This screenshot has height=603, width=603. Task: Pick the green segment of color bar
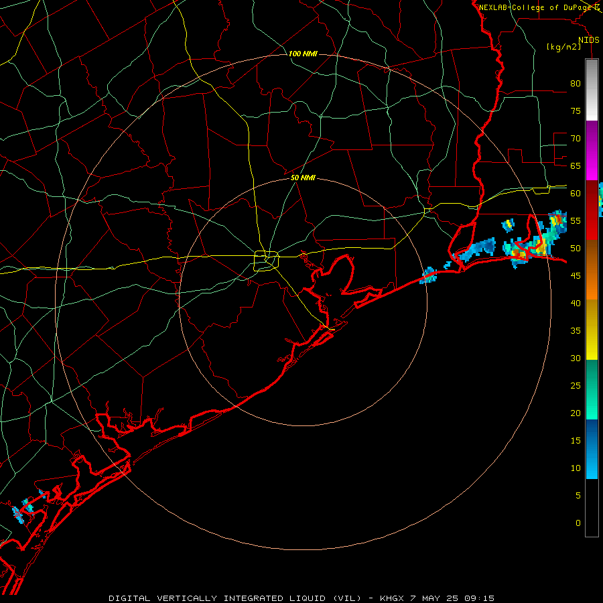click(x=592, y=389)
